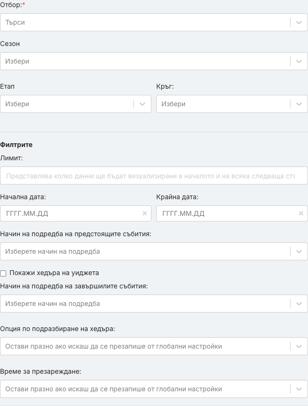Open the Сезон Избери combo box
The width and height of the screenshot is (308, 406).
click(x=154, y=61)
